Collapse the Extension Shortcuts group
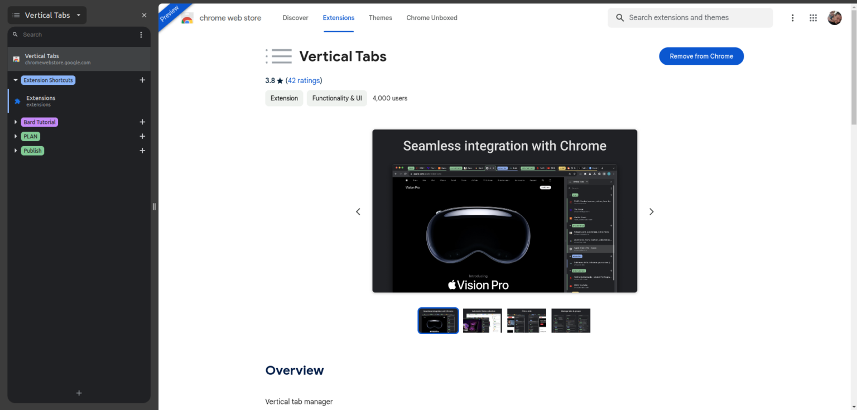The height and width of the screenshot is (410, 857). [15, 80]
